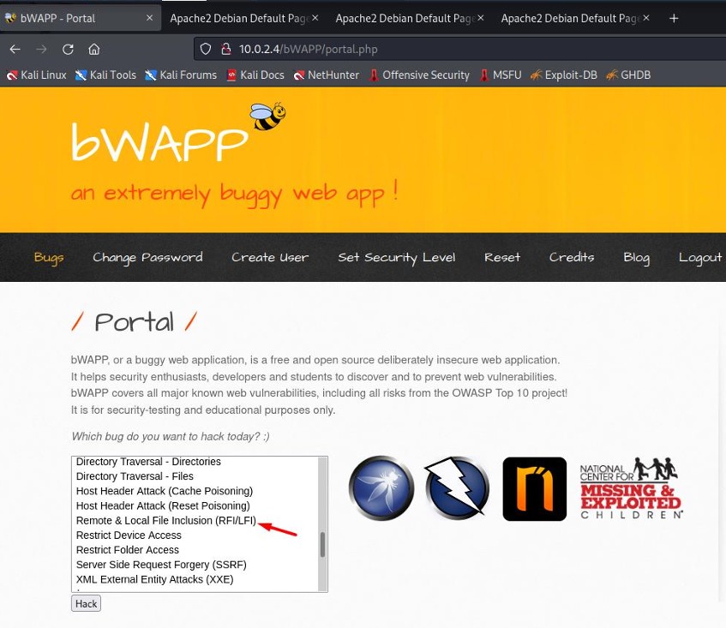Open the Credits menu item
Viewport: 726px width, 628px height.
point(572,257)
